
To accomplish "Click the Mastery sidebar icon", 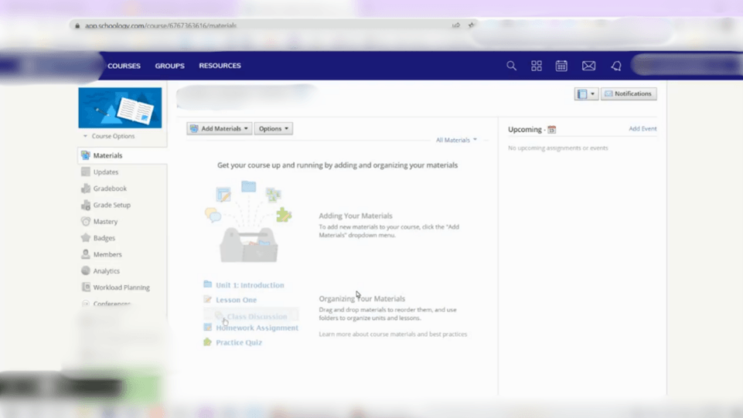I will (86, 221).
